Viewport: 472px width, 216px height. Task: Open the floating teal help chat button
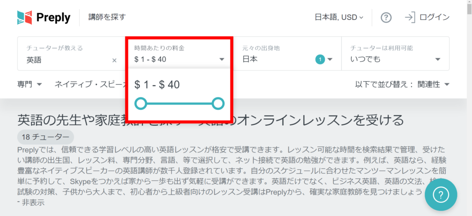click(x=441, y=195)
